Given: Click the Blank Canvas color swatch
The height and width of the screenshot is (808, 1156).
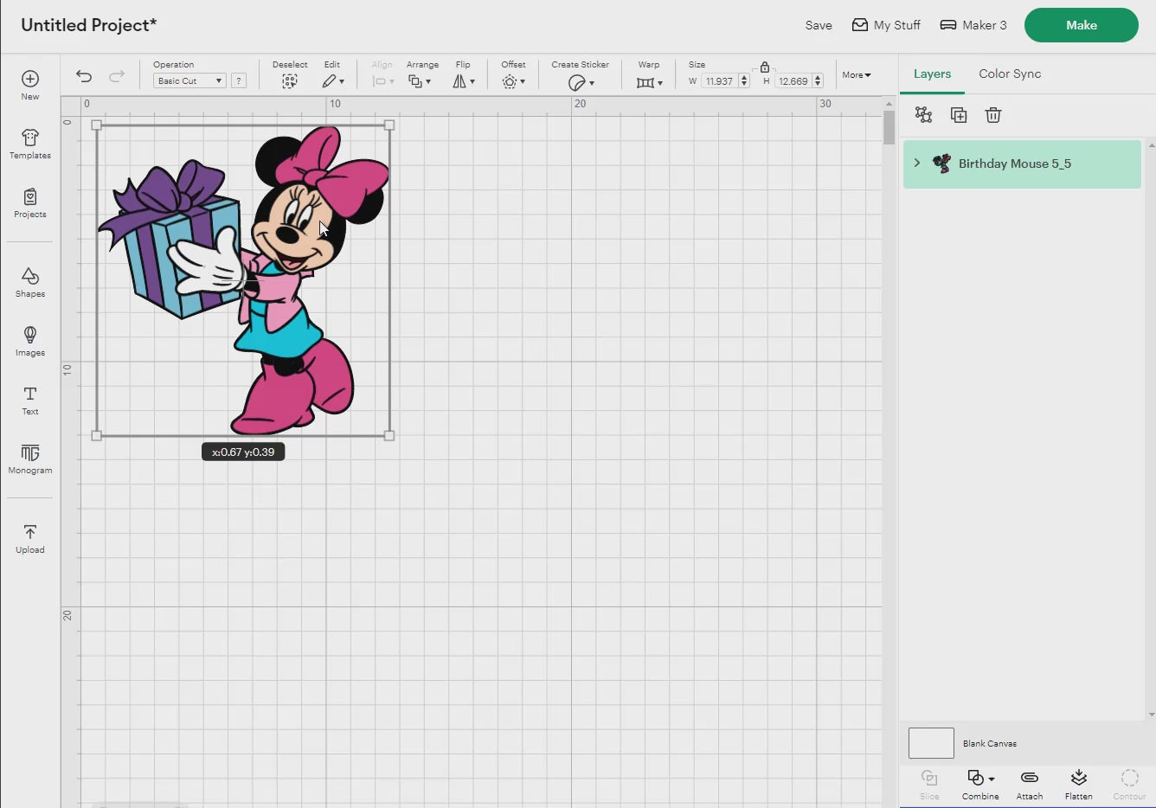Looking at the screenshot, I should click(931, 743).
